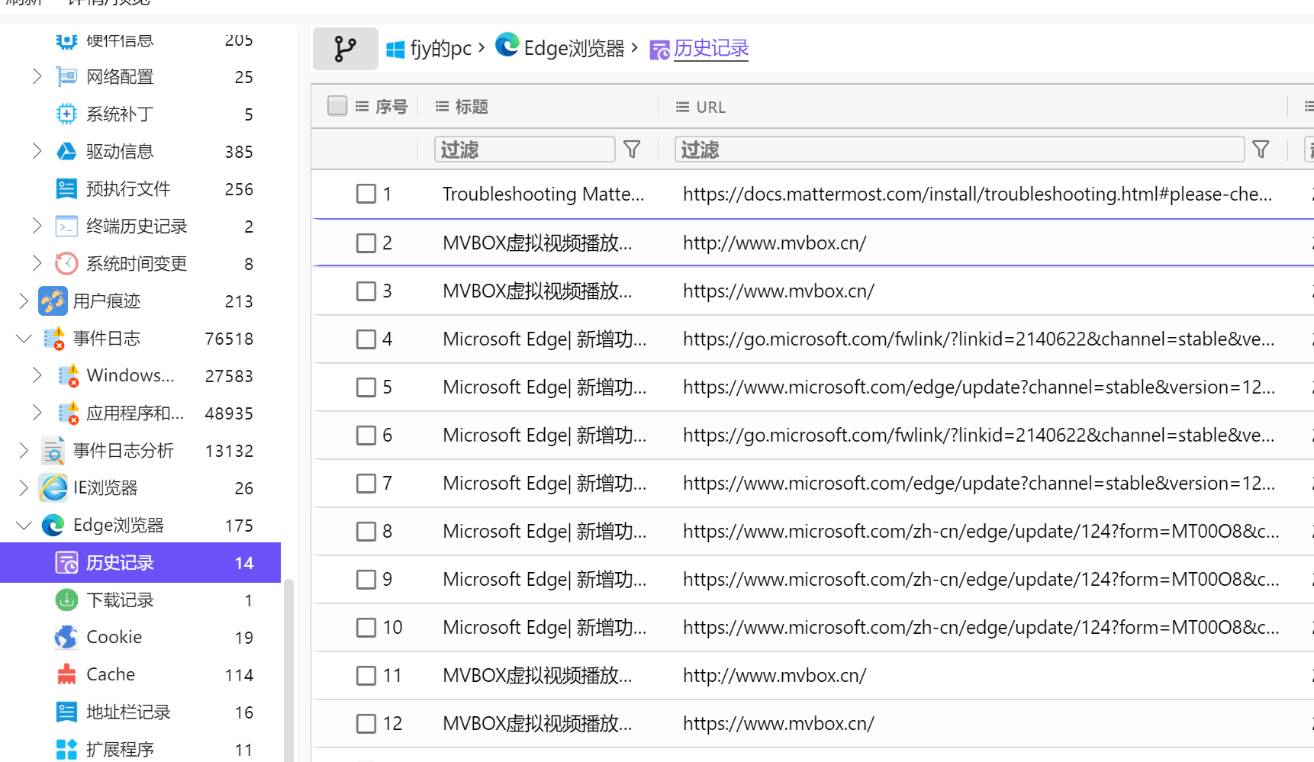1314x762 pixels.
Task: Click the go.microsoft.com fwlink URL in row 4
Action: pos(979,339)
